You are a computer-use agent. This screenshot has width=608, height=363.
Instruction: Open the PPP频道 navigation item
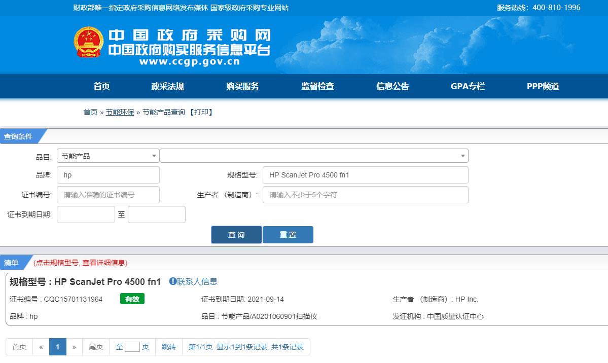coord(543,86)
